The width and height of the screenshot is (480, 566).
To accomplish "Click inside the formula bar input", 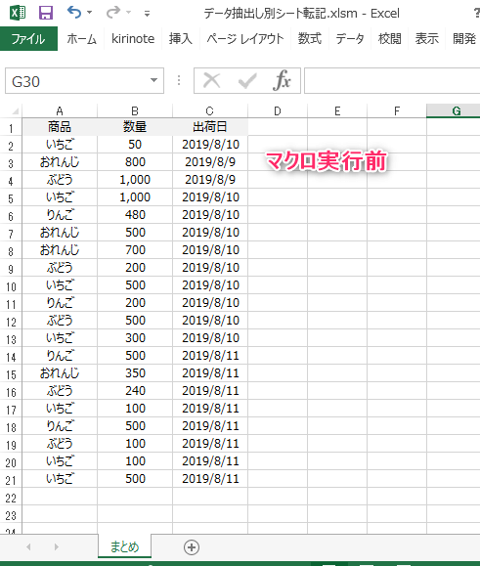I will pyautogui.click(x=392, y=80).
